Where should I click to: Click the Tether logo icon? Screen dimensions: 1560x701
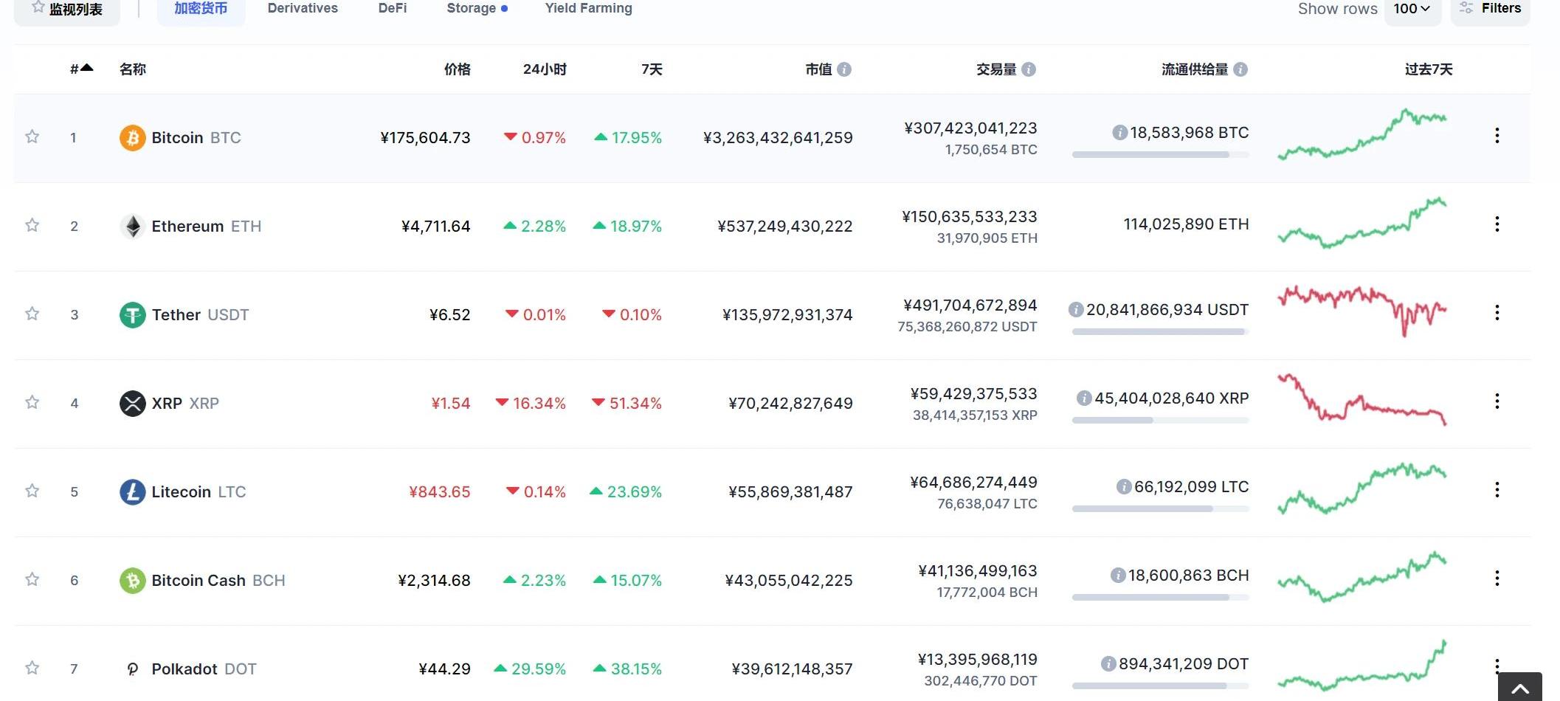point(133,315)
